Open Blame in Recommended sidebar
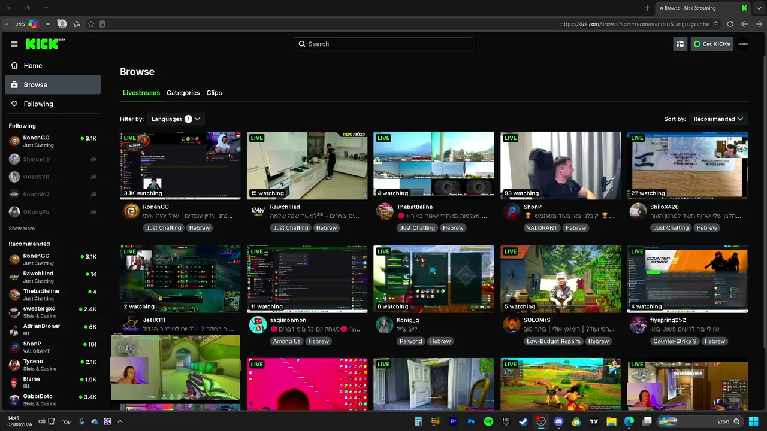 [53, 382]
